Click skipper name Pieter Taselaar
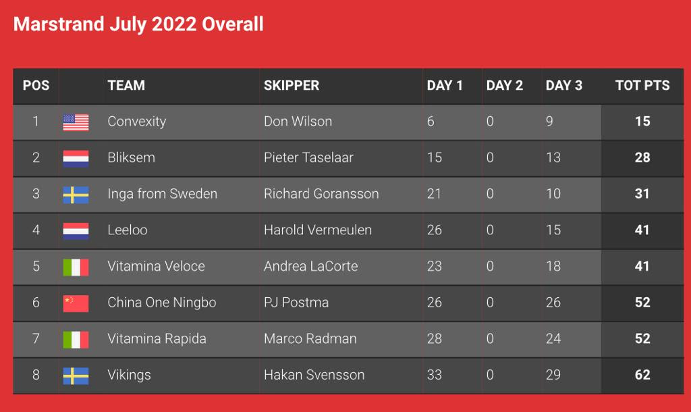 (308, 157)
